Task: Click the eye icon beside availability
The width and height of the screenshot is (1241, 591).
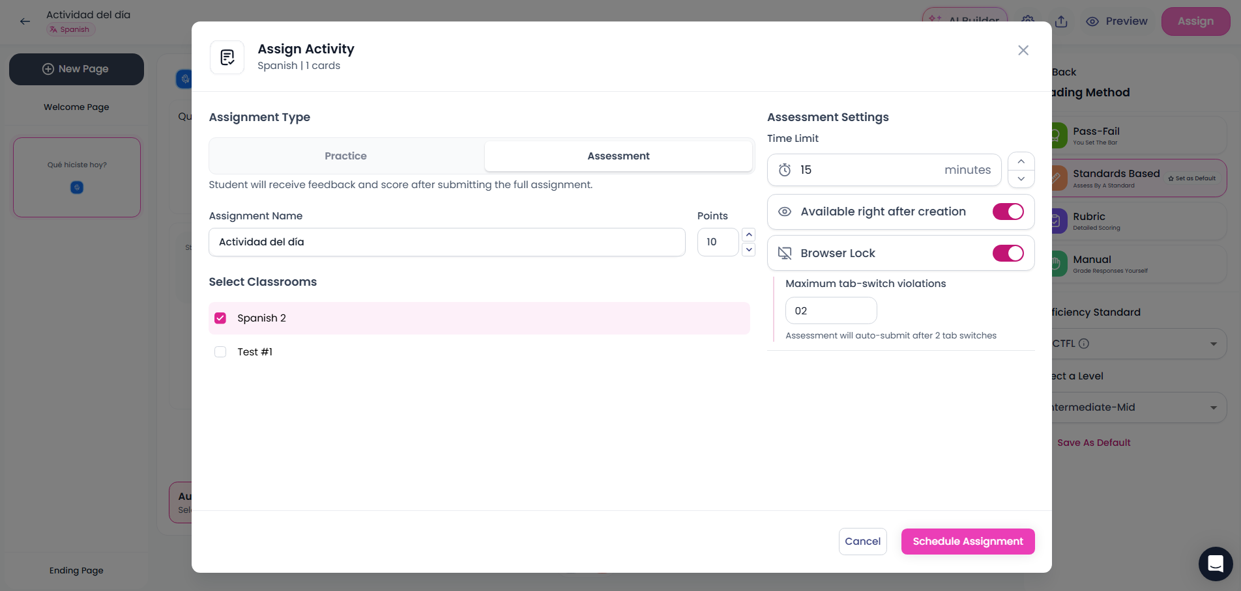Action: click(785, 212)
